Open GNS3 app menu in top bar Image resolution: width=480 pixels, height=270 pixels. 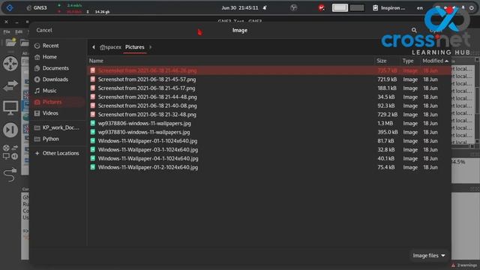37,7
